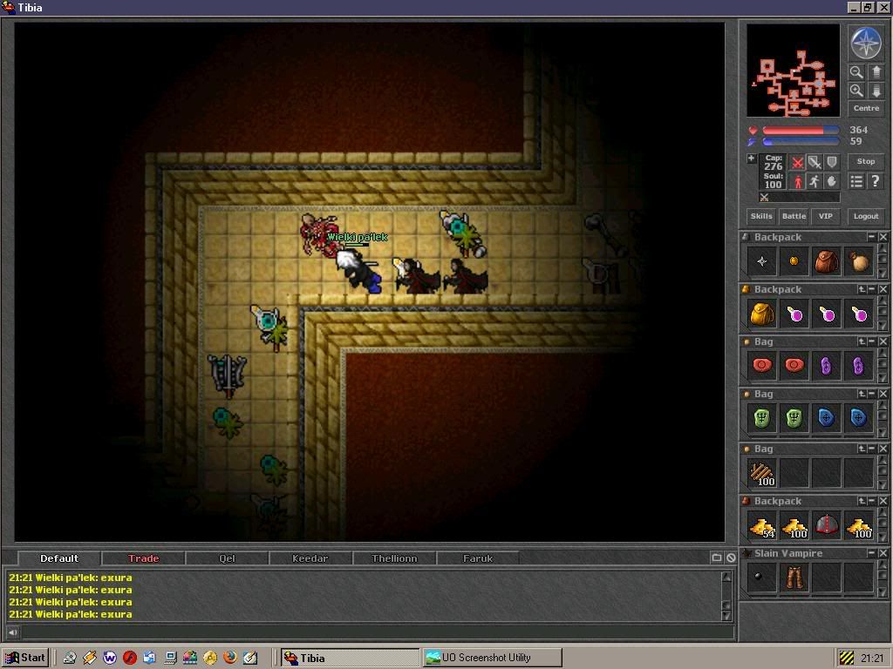Select gold coins stack of 54
This screenshot has width=893, height=669.
(x=762, y=525)
